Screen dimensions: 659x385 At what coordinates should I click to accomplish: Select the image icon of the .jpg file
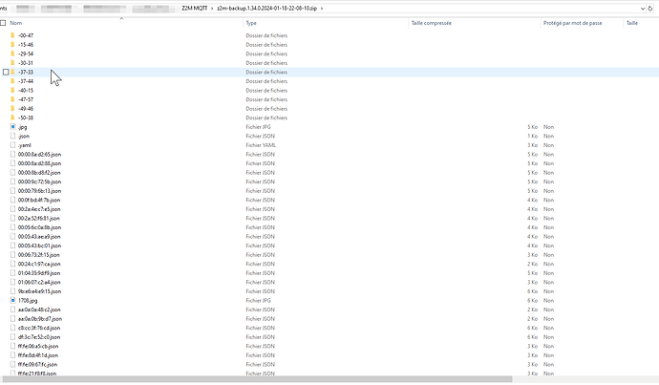[12, 127]
